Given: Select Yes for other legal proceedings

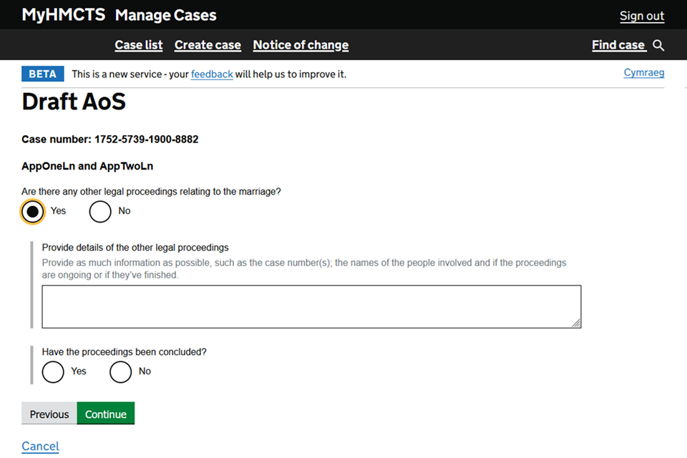Looking at the screenshot, I should tap(32, 211).
